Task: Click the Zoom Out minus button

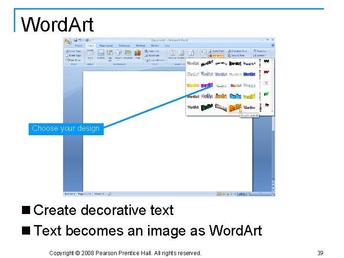Action: (248, 194)
